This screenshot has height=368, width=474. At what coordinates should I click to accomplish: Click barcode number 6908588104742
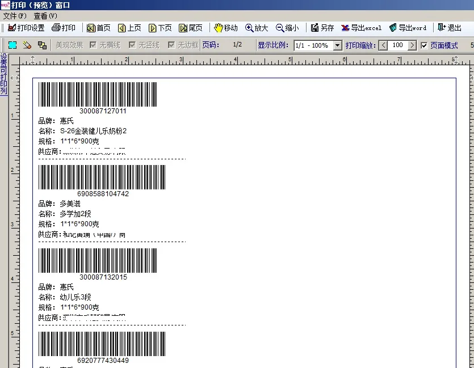pos(103,193)
